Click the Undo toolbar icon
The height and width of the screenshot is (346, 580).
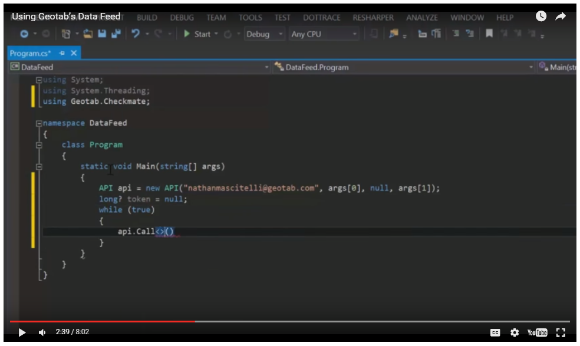(136, 34)
